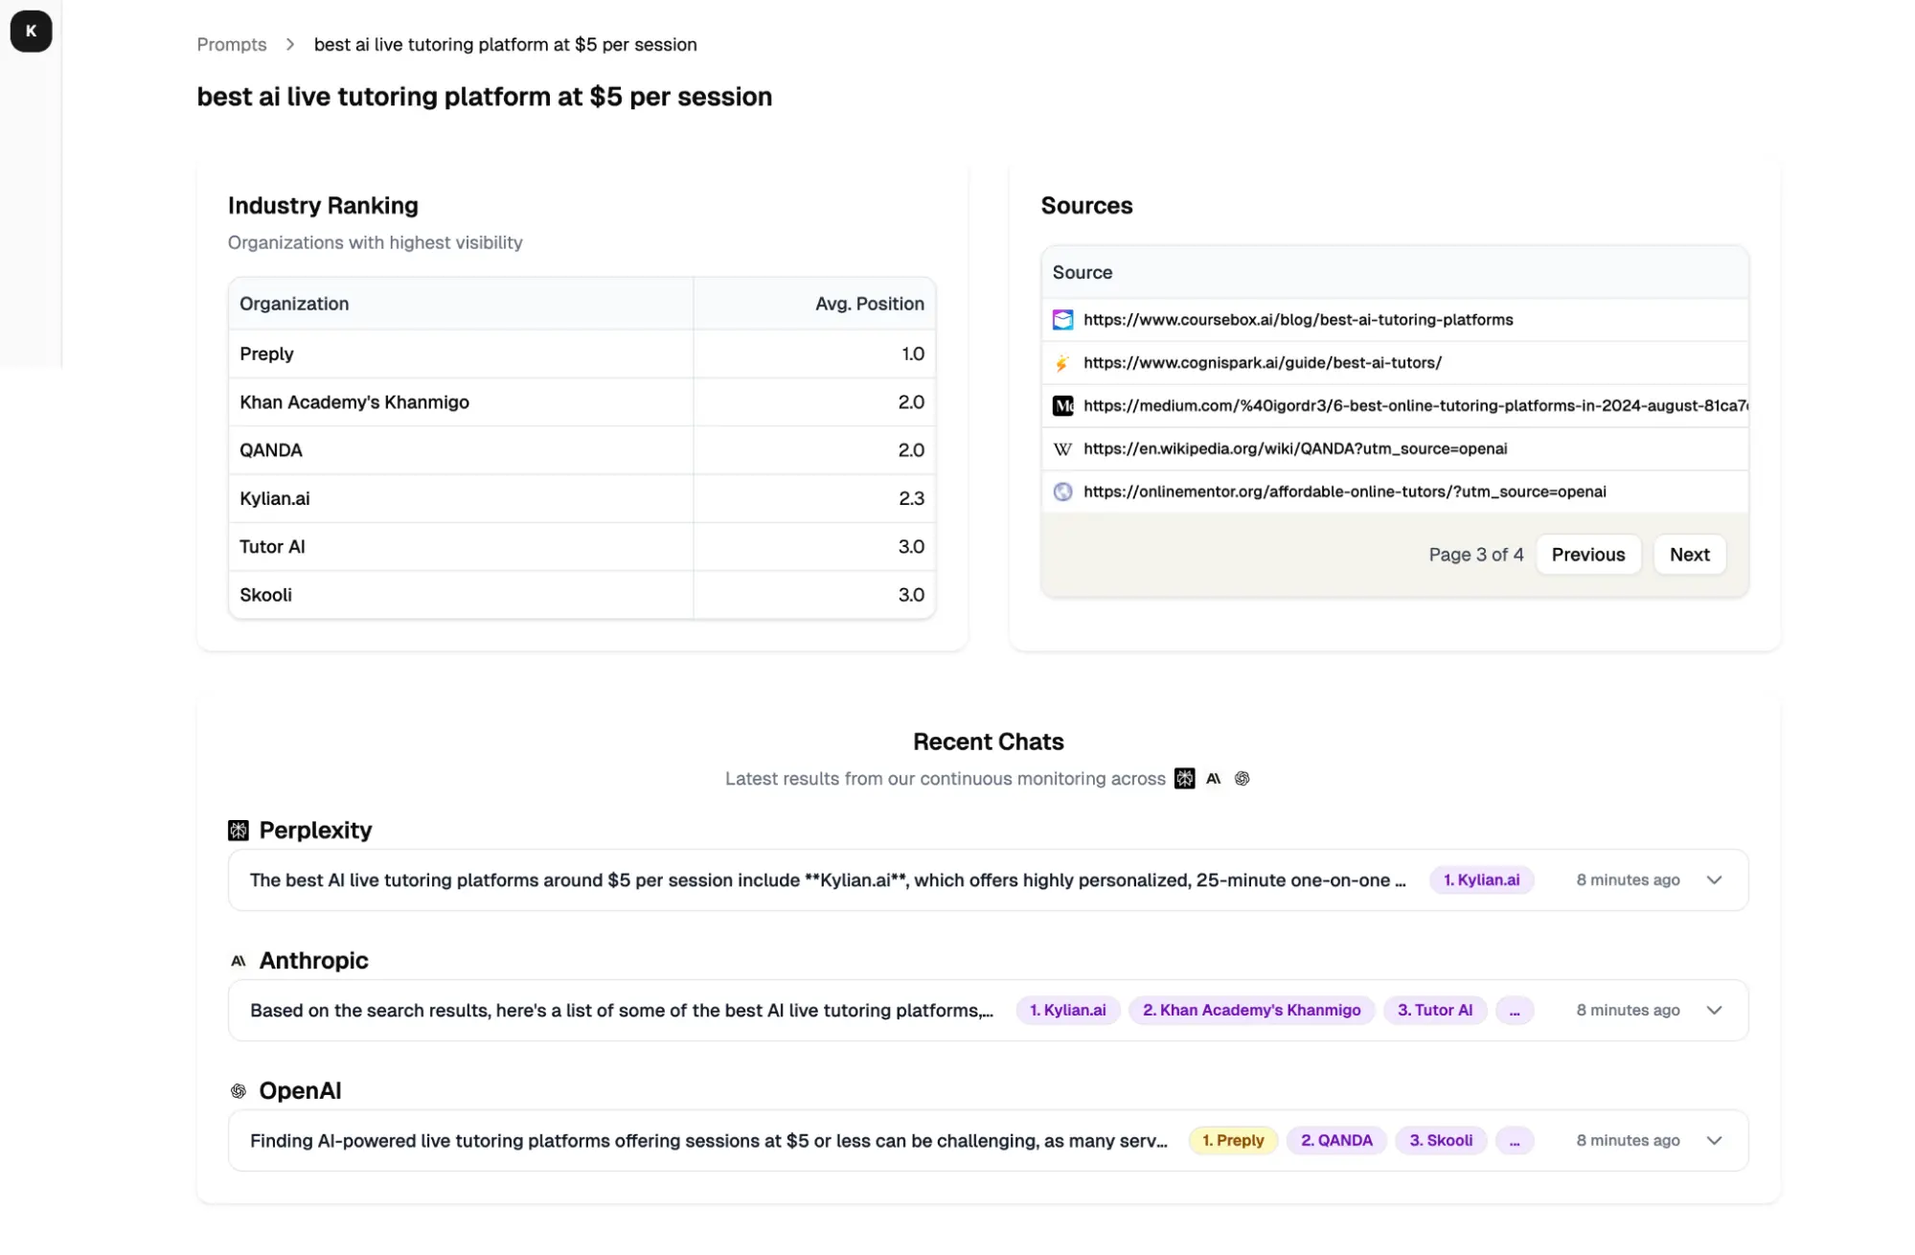The image size is (1915, 1255).
Task: Click the lightning icon beside cognispark.ai link
Action: tap(1062, 363)
